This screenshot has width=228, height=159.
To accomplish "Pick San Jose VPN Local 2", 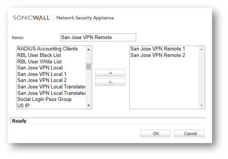I will [42, 80].
